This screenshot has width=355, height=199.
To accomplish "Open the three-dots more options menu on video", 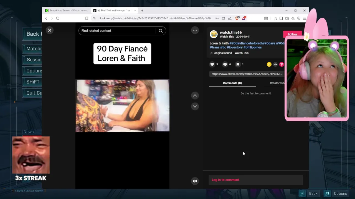I will click(x=195, y=30).
